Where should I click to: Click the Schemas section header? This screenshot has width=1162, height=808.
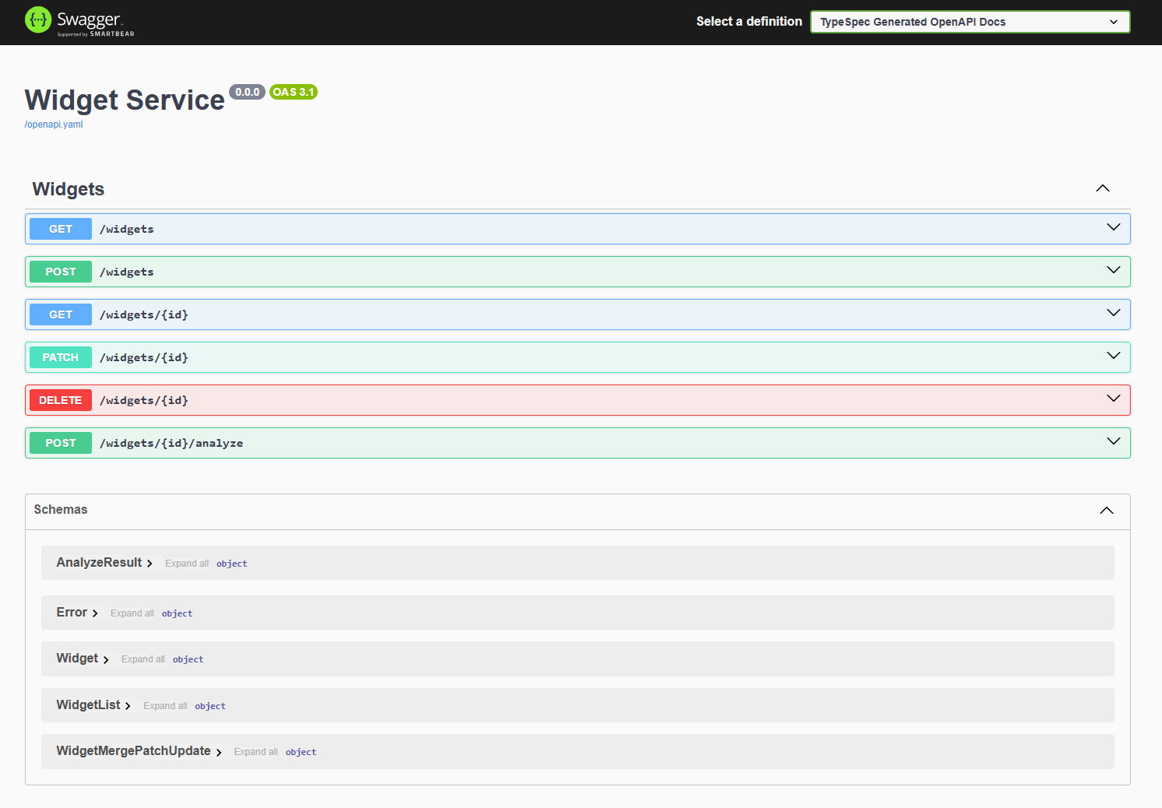pyautogui.click(x=61, y=509)
